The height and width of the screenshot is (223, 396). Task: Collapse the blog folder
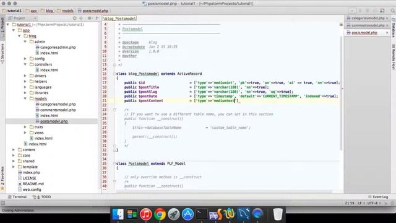(x=19, y=36)
